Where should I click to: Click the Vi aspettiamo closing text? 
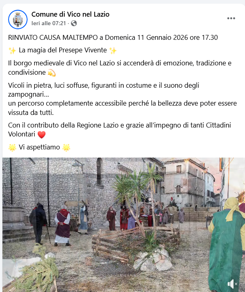tap(39, 147)
